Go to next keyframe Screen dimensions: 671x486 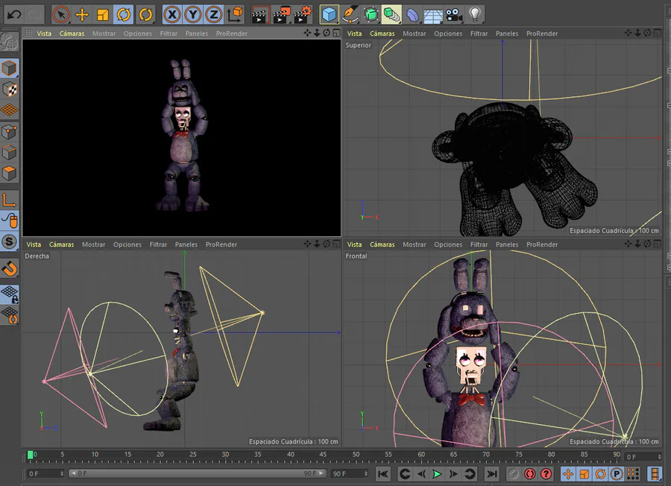click(470, 473)
